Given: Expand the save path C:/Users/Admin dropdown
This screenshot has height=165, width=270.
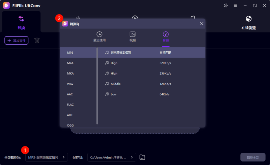Looking at the screenshot, I should coord(112,157).
